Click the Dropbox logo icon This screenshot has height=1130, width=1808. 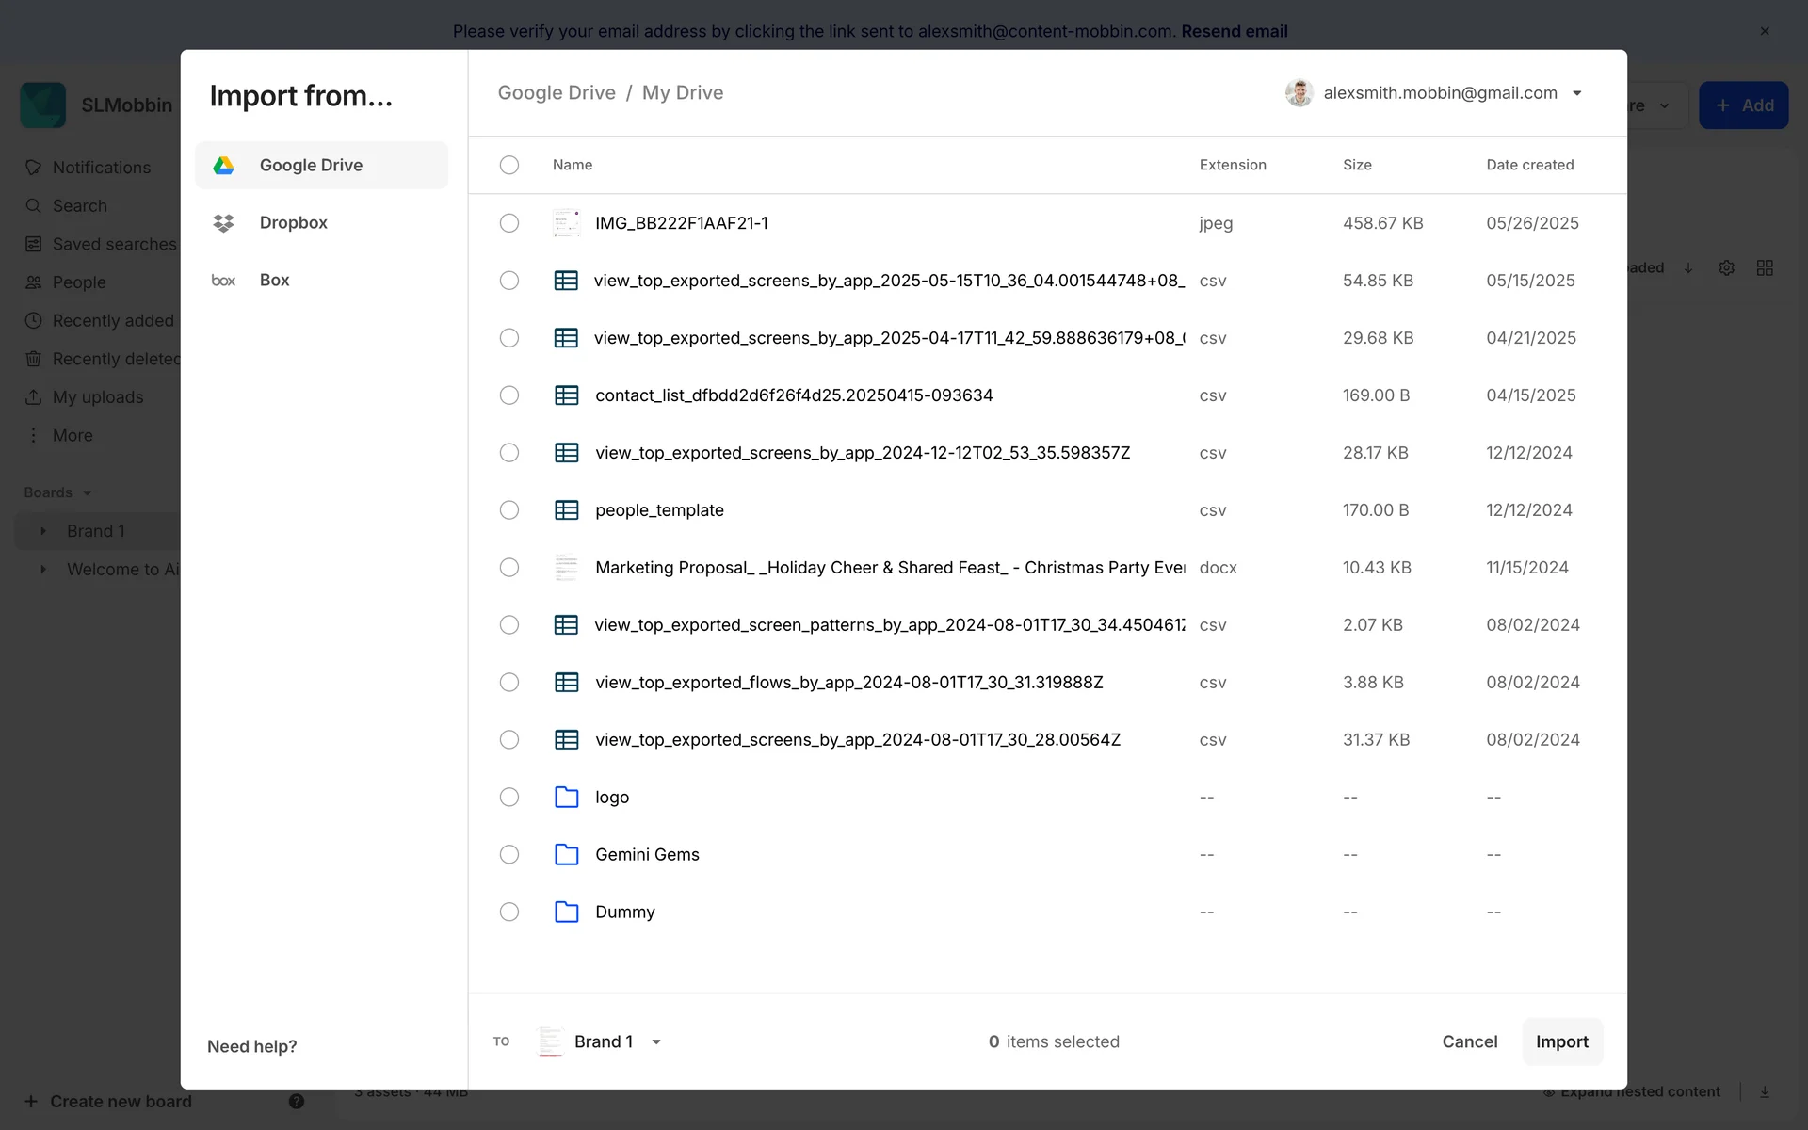coord(223,223)
